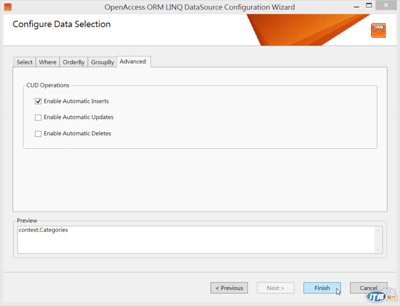Click the Preview scrollbar up arrow
Image resolution: width=400 pixels, height=306 pixels.
[378, 230]
